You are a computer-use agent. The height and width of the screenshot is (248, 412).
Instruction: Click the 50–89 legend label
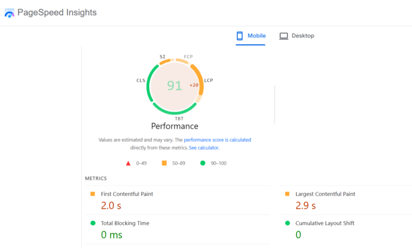(x=179, y=163)
